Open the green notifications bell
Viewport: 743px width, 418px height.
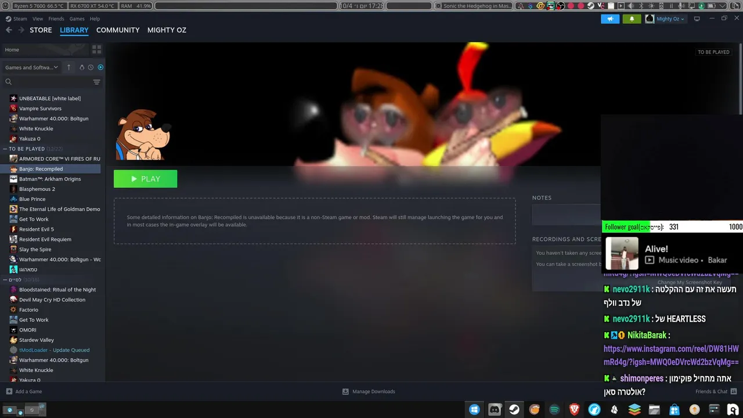(x=632, y=19)
